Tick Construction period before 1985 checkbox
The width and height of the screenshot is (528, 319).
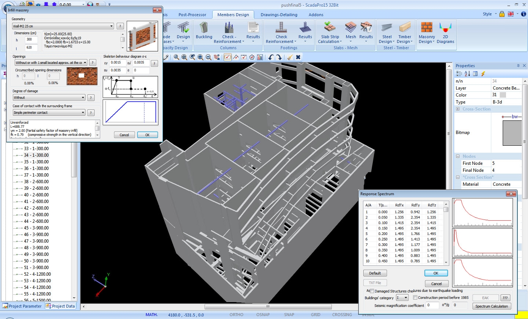(x=415, y=298)
